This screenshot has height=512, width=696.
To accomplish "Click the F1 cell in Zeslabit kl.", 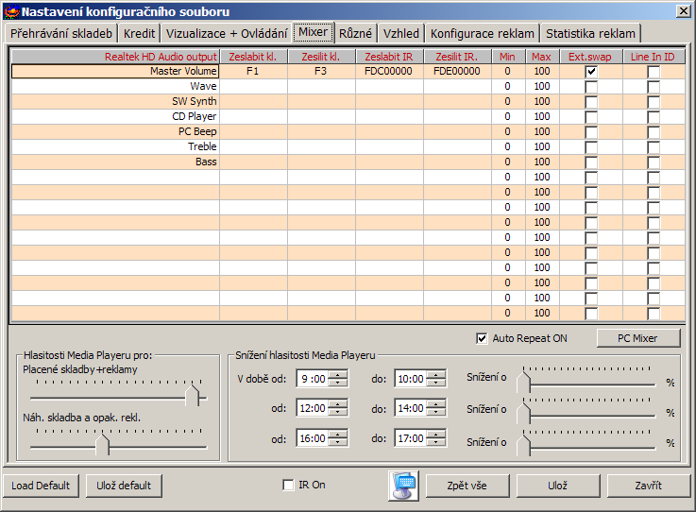I will click(x=253, y=71).
